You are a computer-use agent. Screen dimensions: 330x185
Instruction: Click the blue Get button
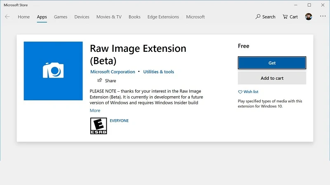tap(272, 63)
